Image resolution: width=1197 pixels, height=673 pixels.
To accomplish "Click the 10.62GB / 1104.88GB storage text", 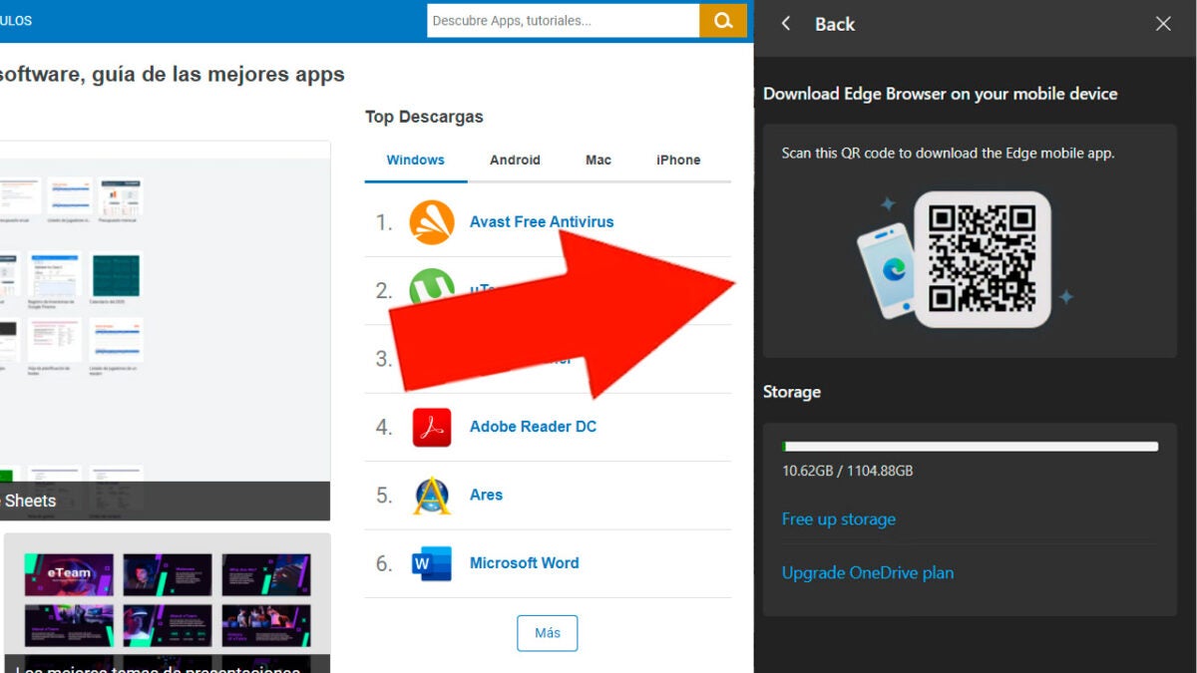I will tap(848, 472).
